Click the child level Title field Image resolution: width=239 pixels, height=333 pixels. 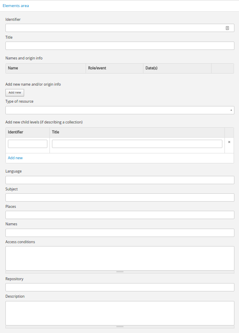[137, 144]
